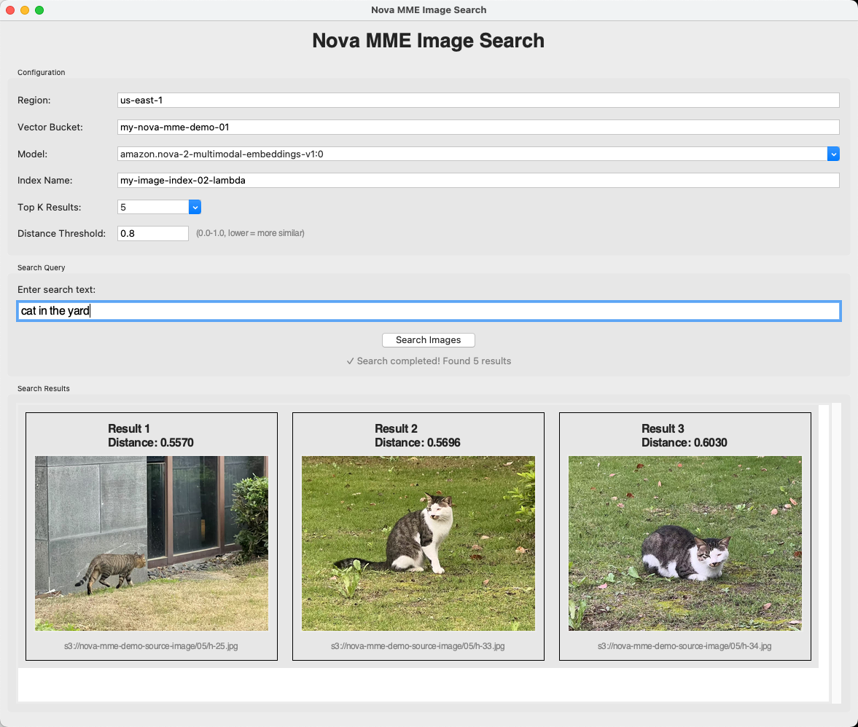The image size is (858, 727).
Task: Click the Search Images button
Action: pyautogui.click(x=428, y=340)
